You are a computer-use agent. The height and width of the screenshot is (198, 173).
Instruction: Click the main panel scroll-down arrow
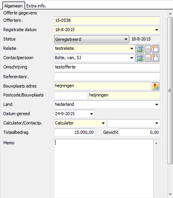coord(170,194)
